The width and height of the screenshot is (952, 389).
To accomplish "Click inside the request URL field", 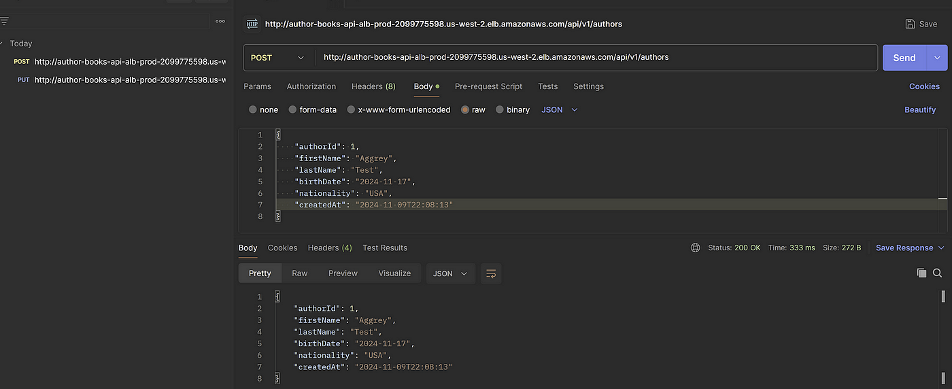I will pyautogui.click(x=596, y=58).
